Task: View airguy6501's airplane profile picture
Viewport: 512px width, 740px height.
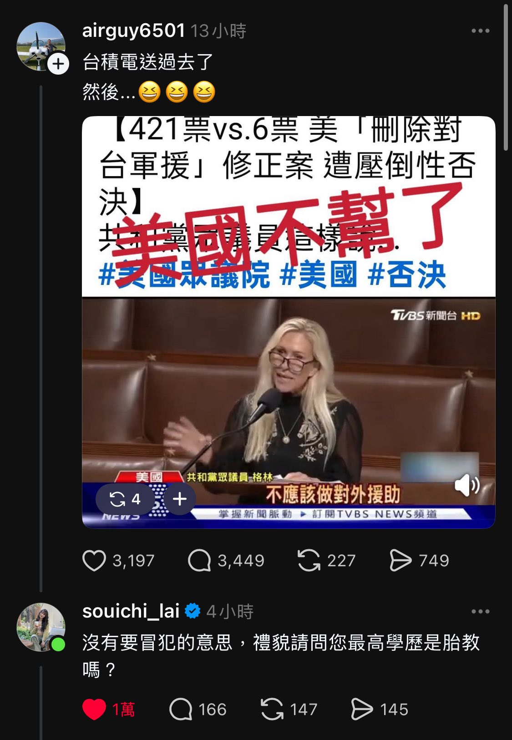Action: pyautogui.click(x=41, y=46)
